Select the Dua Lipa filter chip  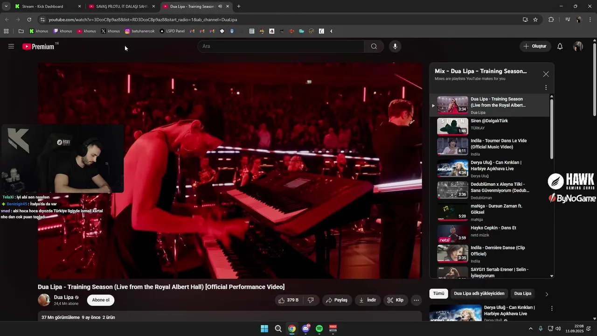pos(522,294)
